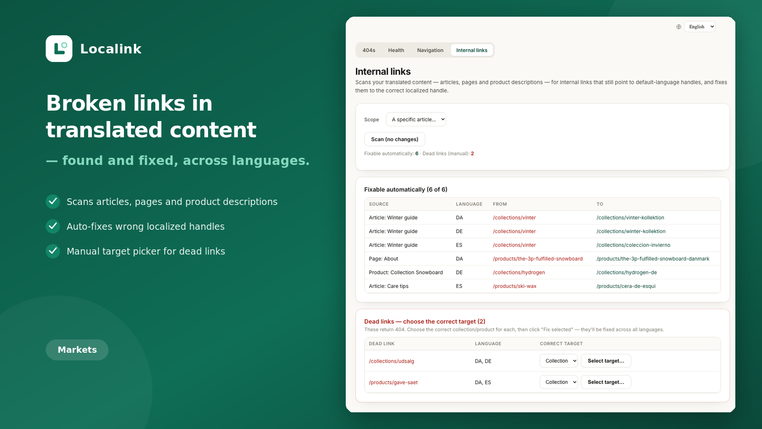Click the /collections/vinter-kollektion target
The height and width of the screenshot is (429, 762).
click(x=631, y=218)
